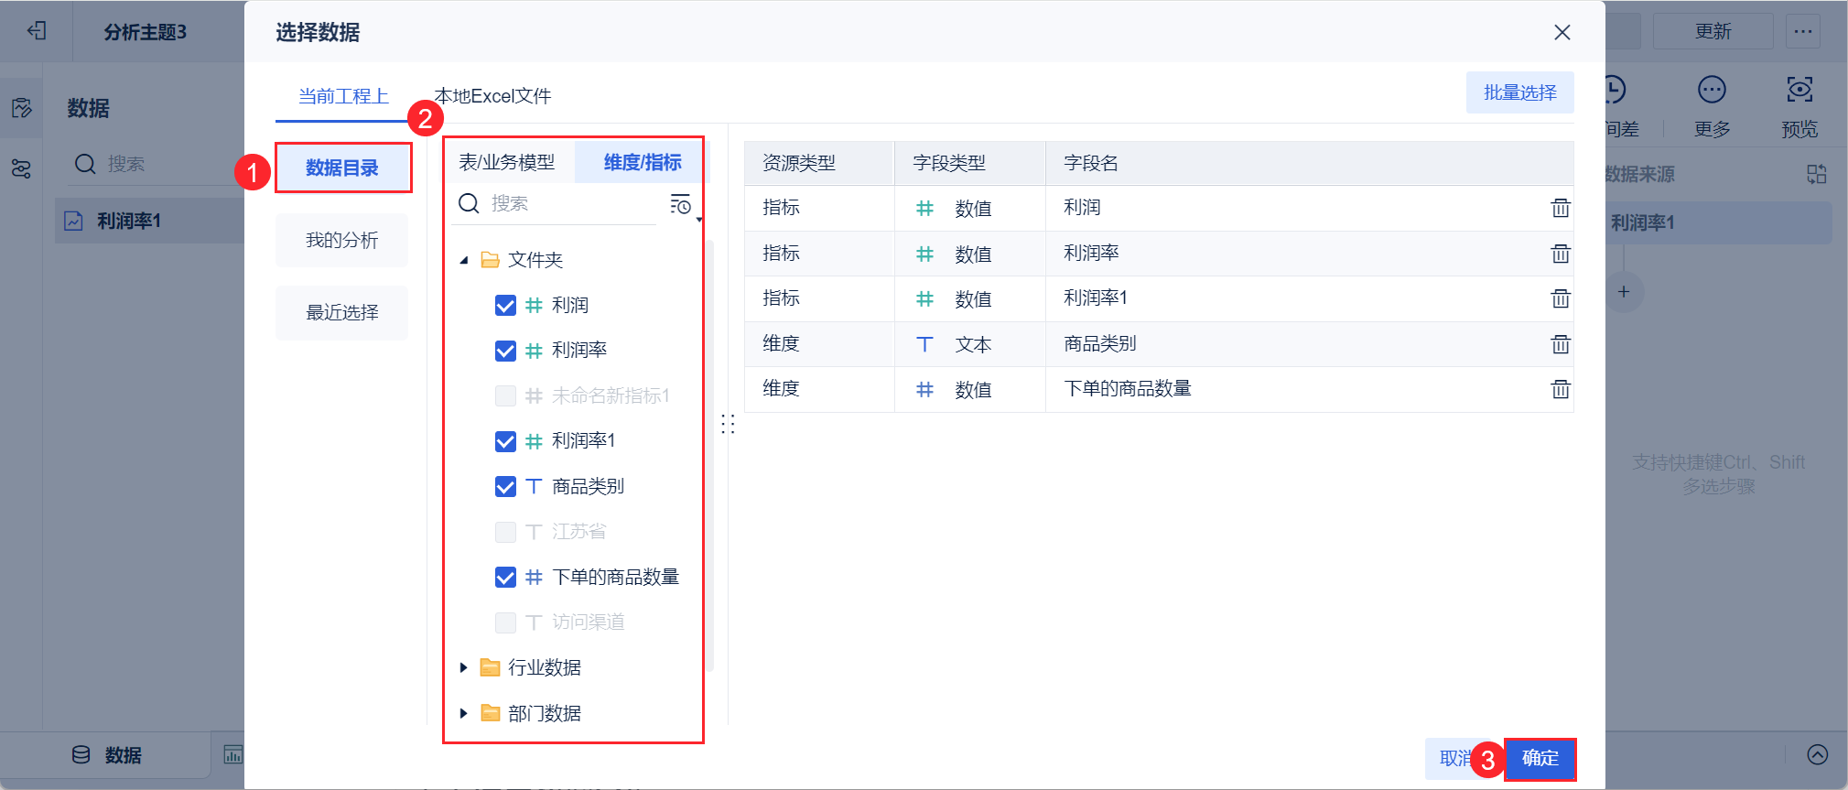Click the 商品类别 field name in the table
Screen dimensions: 1848x790
[1100, 343]
